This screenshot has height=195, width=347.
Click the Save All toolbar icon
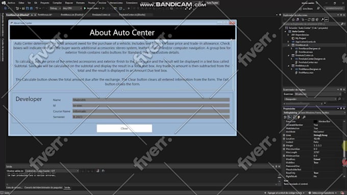tap(31, 8)
